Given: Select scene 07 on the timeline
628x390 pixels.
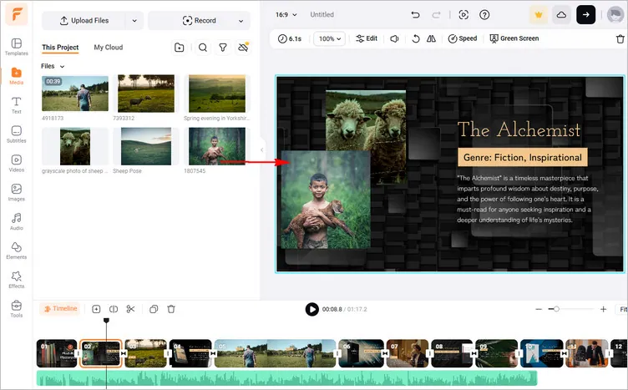Looking at the screenshot, I should (x=407, y=353).
